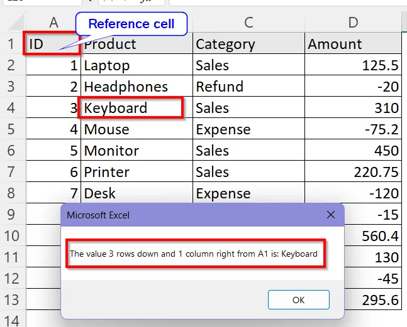
Task: Select the Sales cell in Laptop row
Action: pos(248,65)
